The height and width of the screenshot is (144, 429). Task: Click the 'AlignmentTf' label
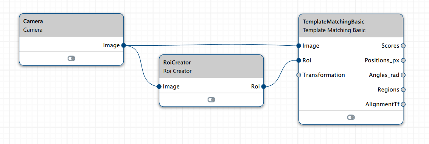click(x=382, y=104)
